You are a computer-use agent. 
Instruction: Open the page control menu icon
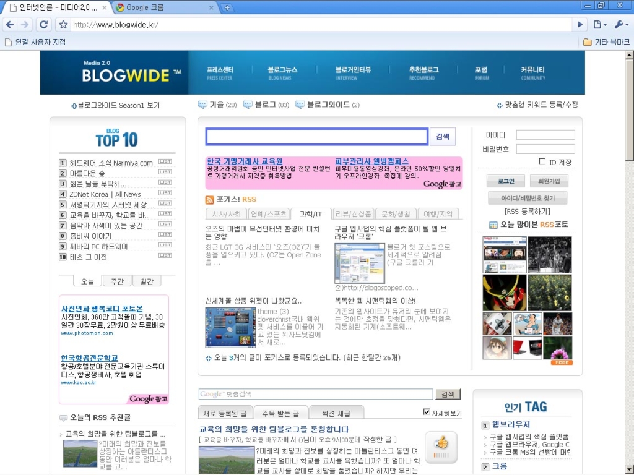pos(600,25)
